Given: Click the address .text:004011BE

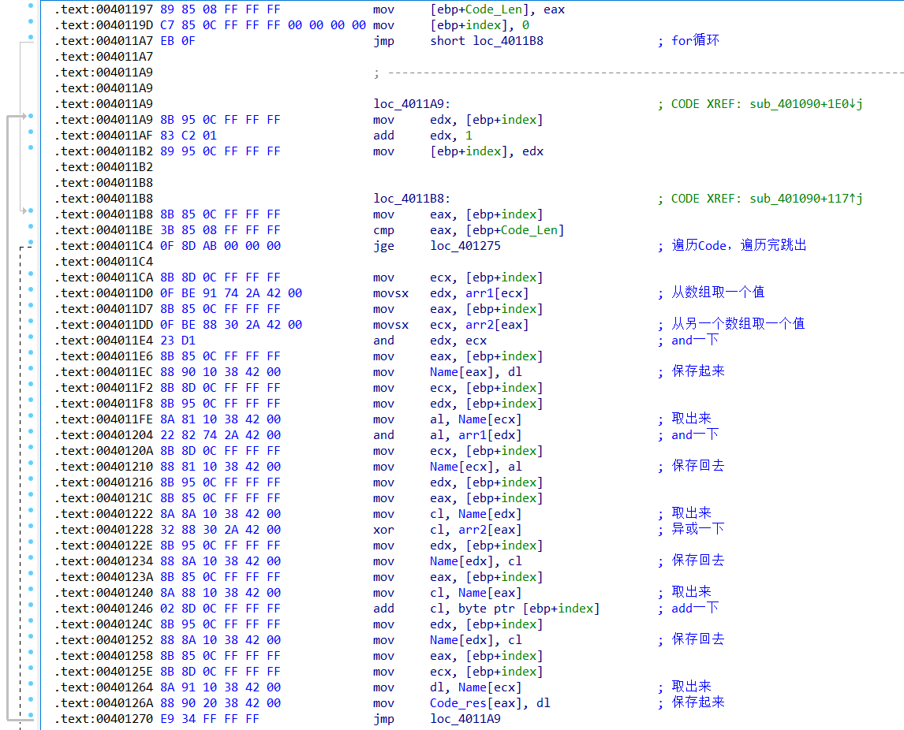Looking at the screenshot, I should click(104, 230).
